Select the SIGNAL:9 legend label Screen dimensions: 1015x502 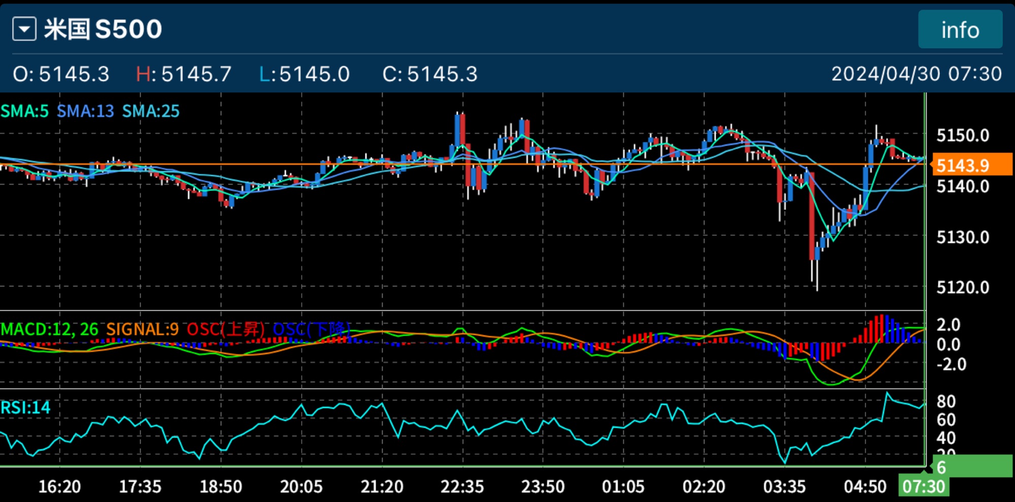(x=142, y=330)
